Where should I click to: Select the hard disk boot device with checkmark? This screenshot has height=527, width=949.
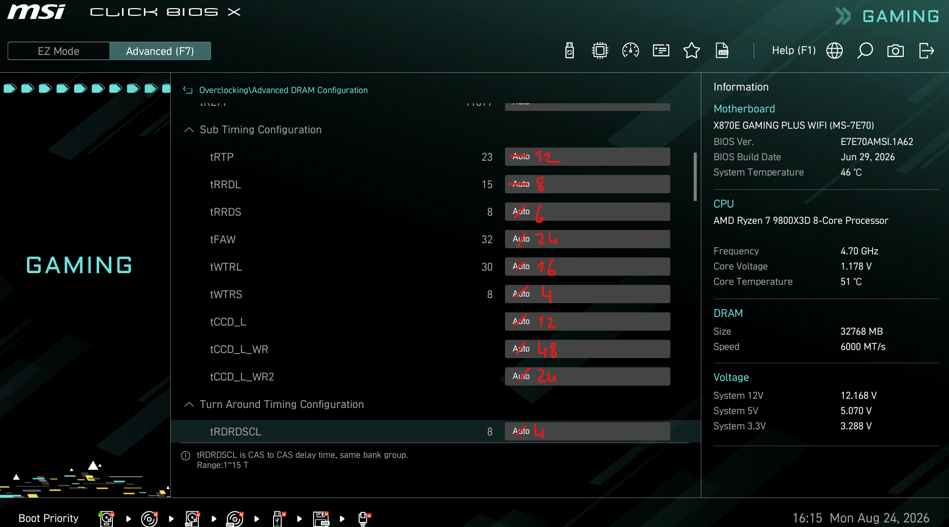pos(106,519)
